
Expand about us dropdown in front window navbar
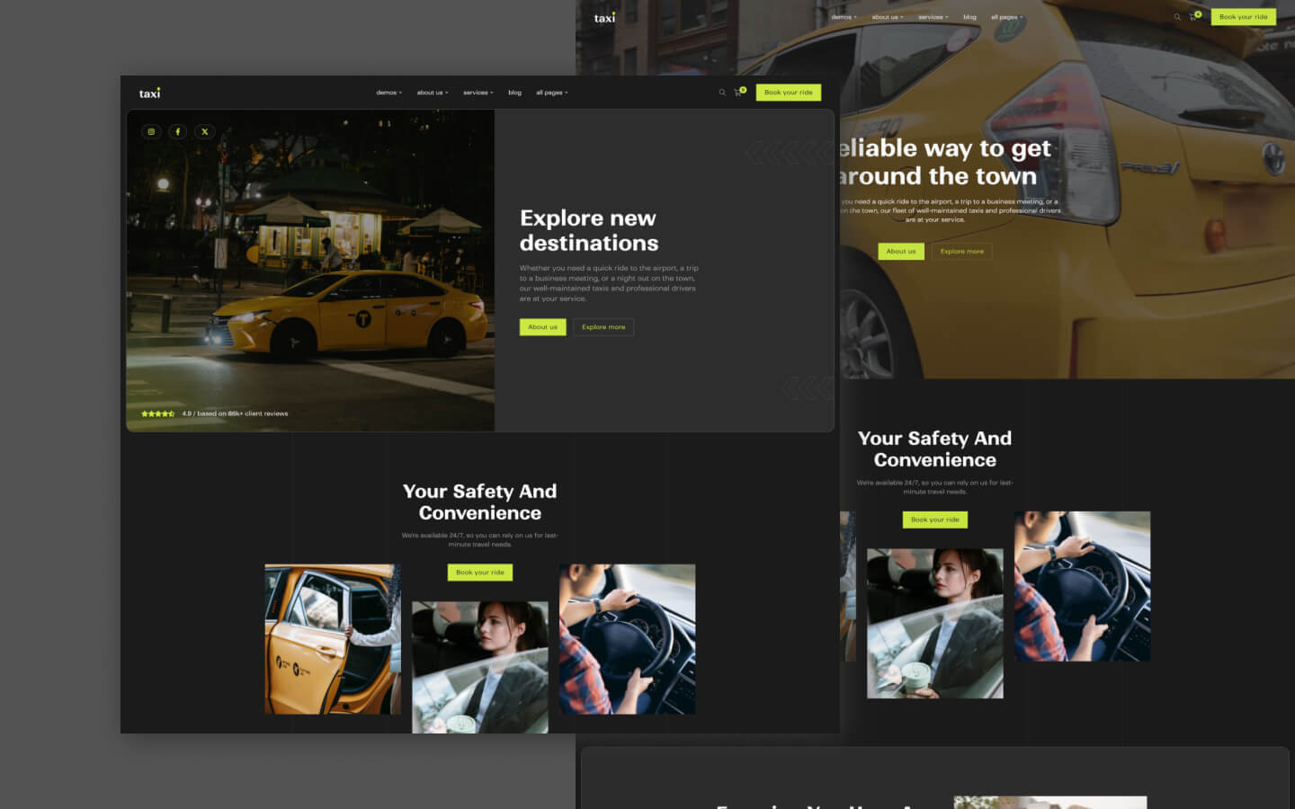(433, 93)
